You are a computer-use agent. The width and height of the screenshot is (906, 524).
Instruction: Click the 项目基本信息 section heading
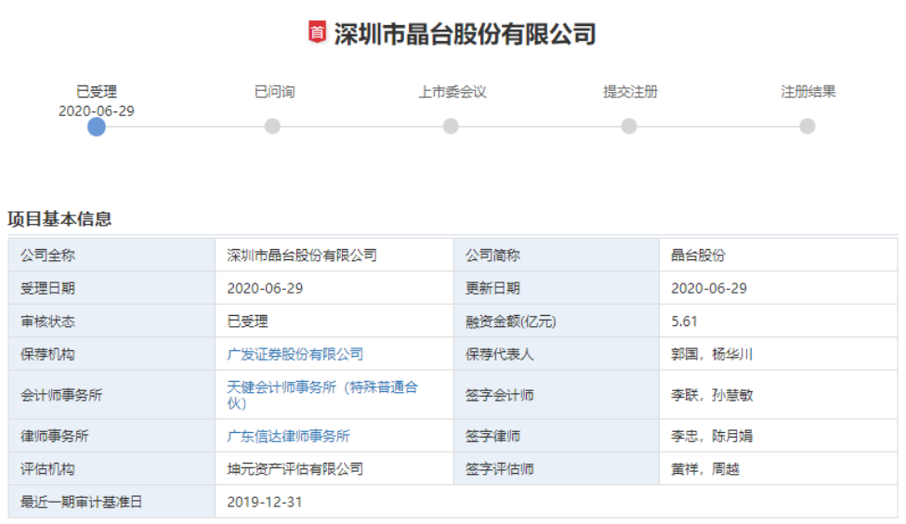pos(59,219)
